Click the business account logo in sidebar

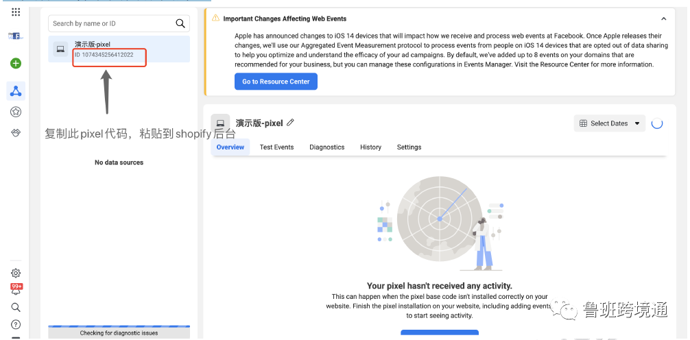[16, 36]
